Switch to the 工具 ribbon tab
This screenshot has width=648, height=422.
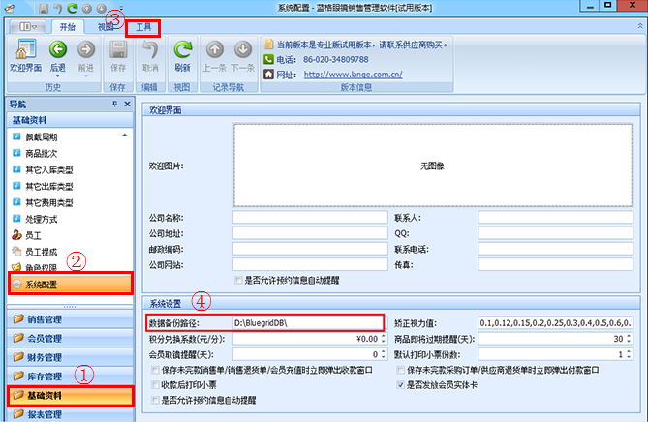pyautogui.click(x=143, y=28)
